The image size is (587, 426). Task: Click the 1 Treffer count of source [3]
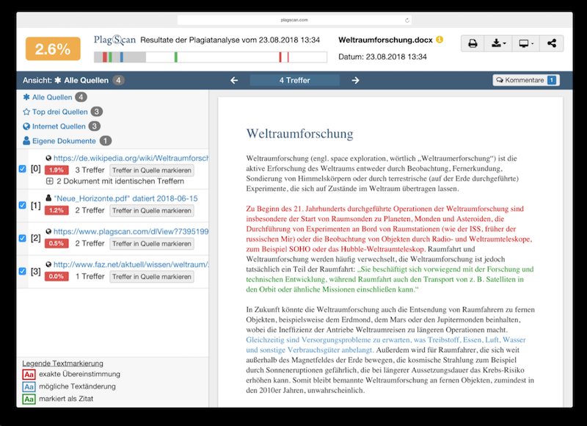pyautogui.click(x=90, y=276)
